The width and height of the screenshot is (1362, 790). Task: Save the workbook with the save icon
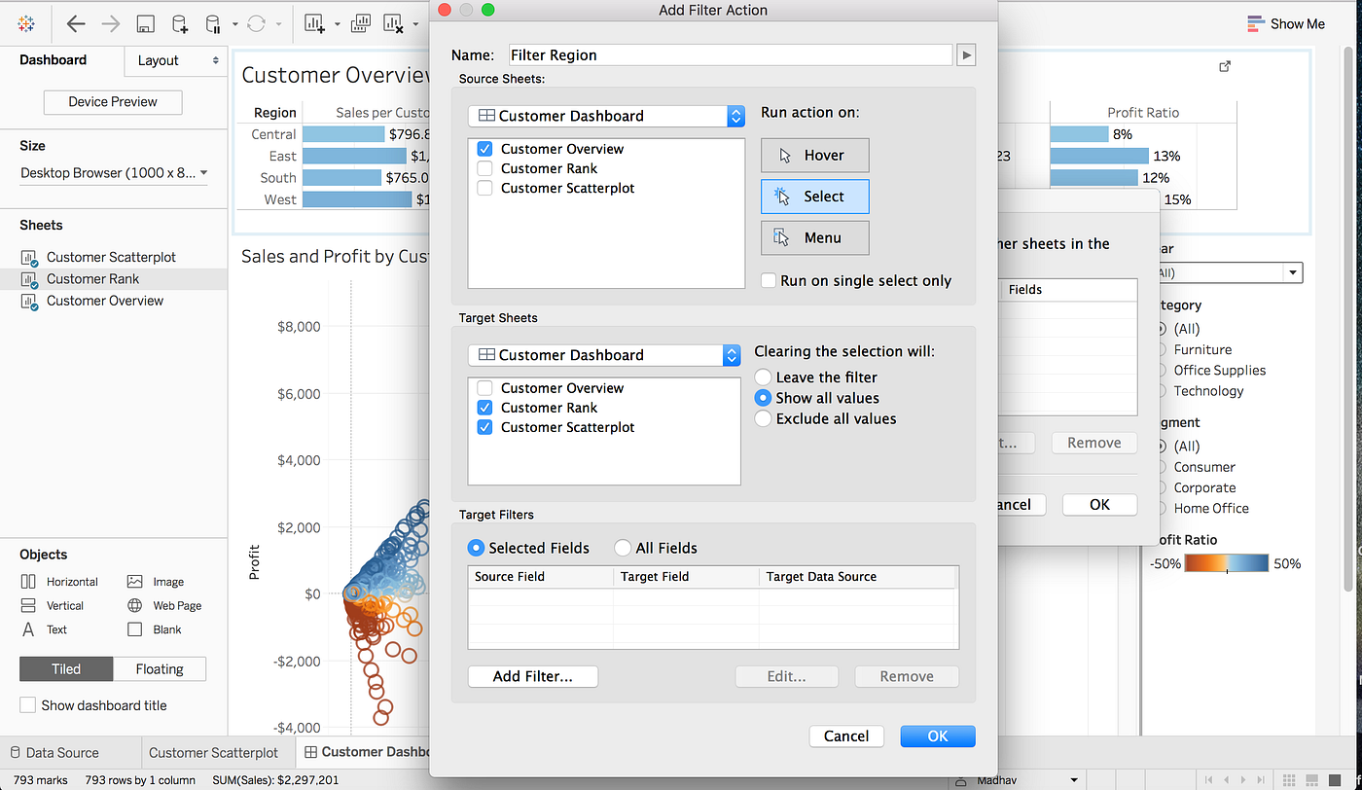145,24
